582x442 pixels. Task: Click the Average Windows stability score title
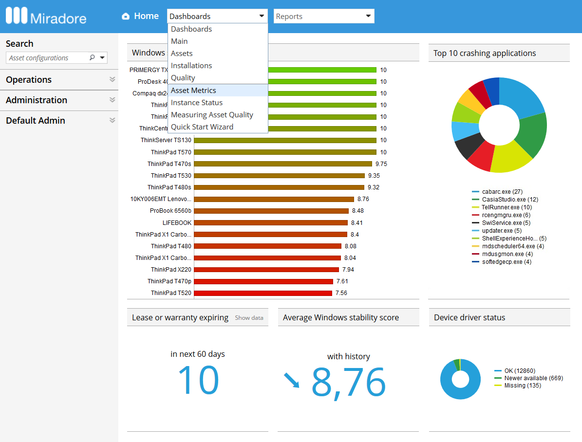point(341,318)
